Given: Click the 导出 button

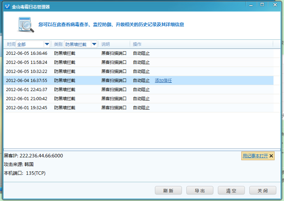Looking at the screenshot, I should 200,191.
